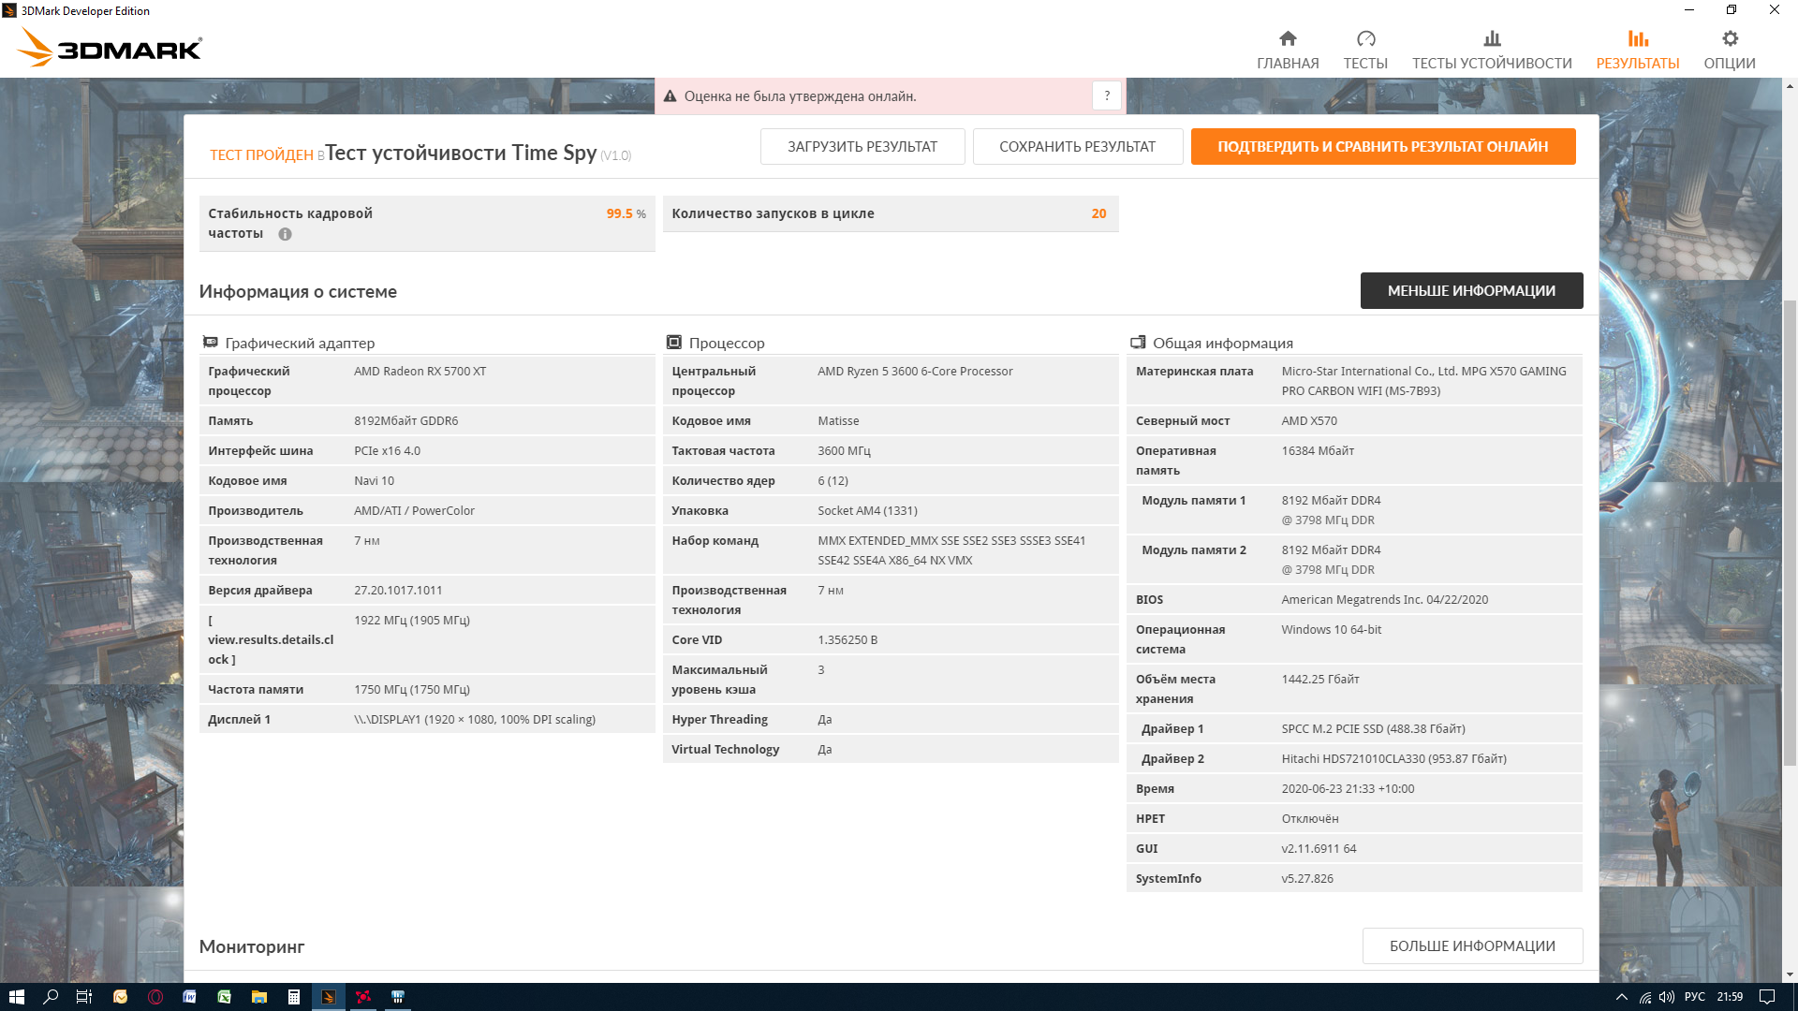
Task: Open the Options (ОПЦИИ) gear
Action: click(x=1729, y=50)
